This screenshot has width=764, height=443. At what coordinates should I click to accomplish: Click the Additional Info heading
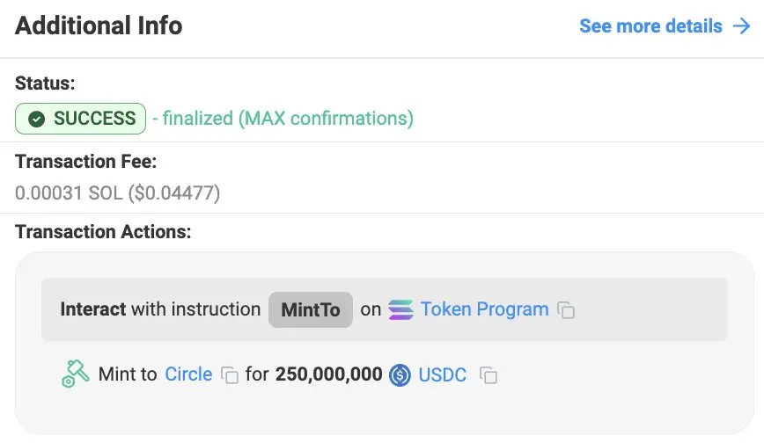tap(99, 25)
